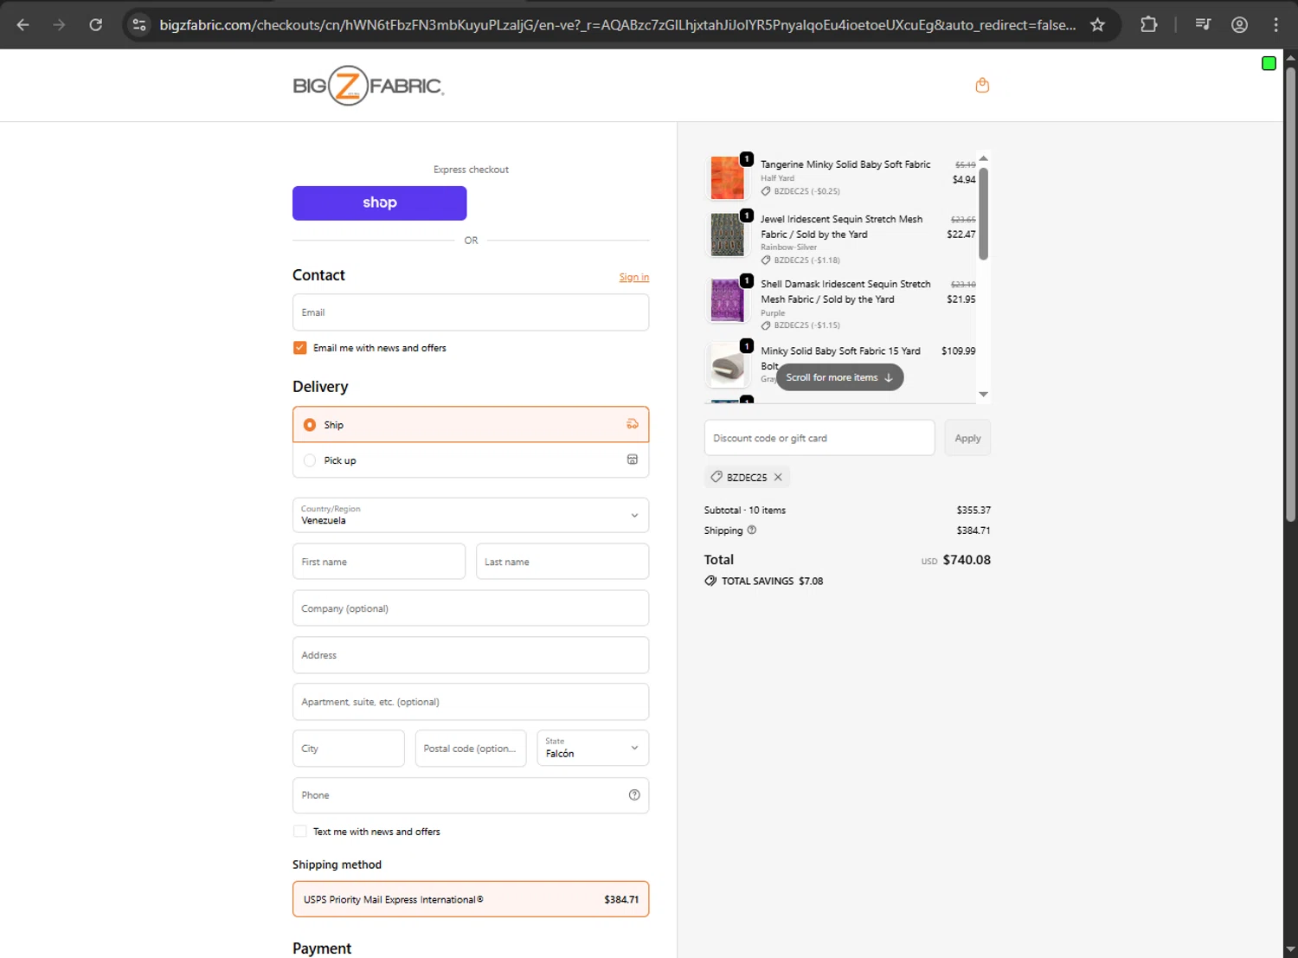Click the City field

[349, 749]
